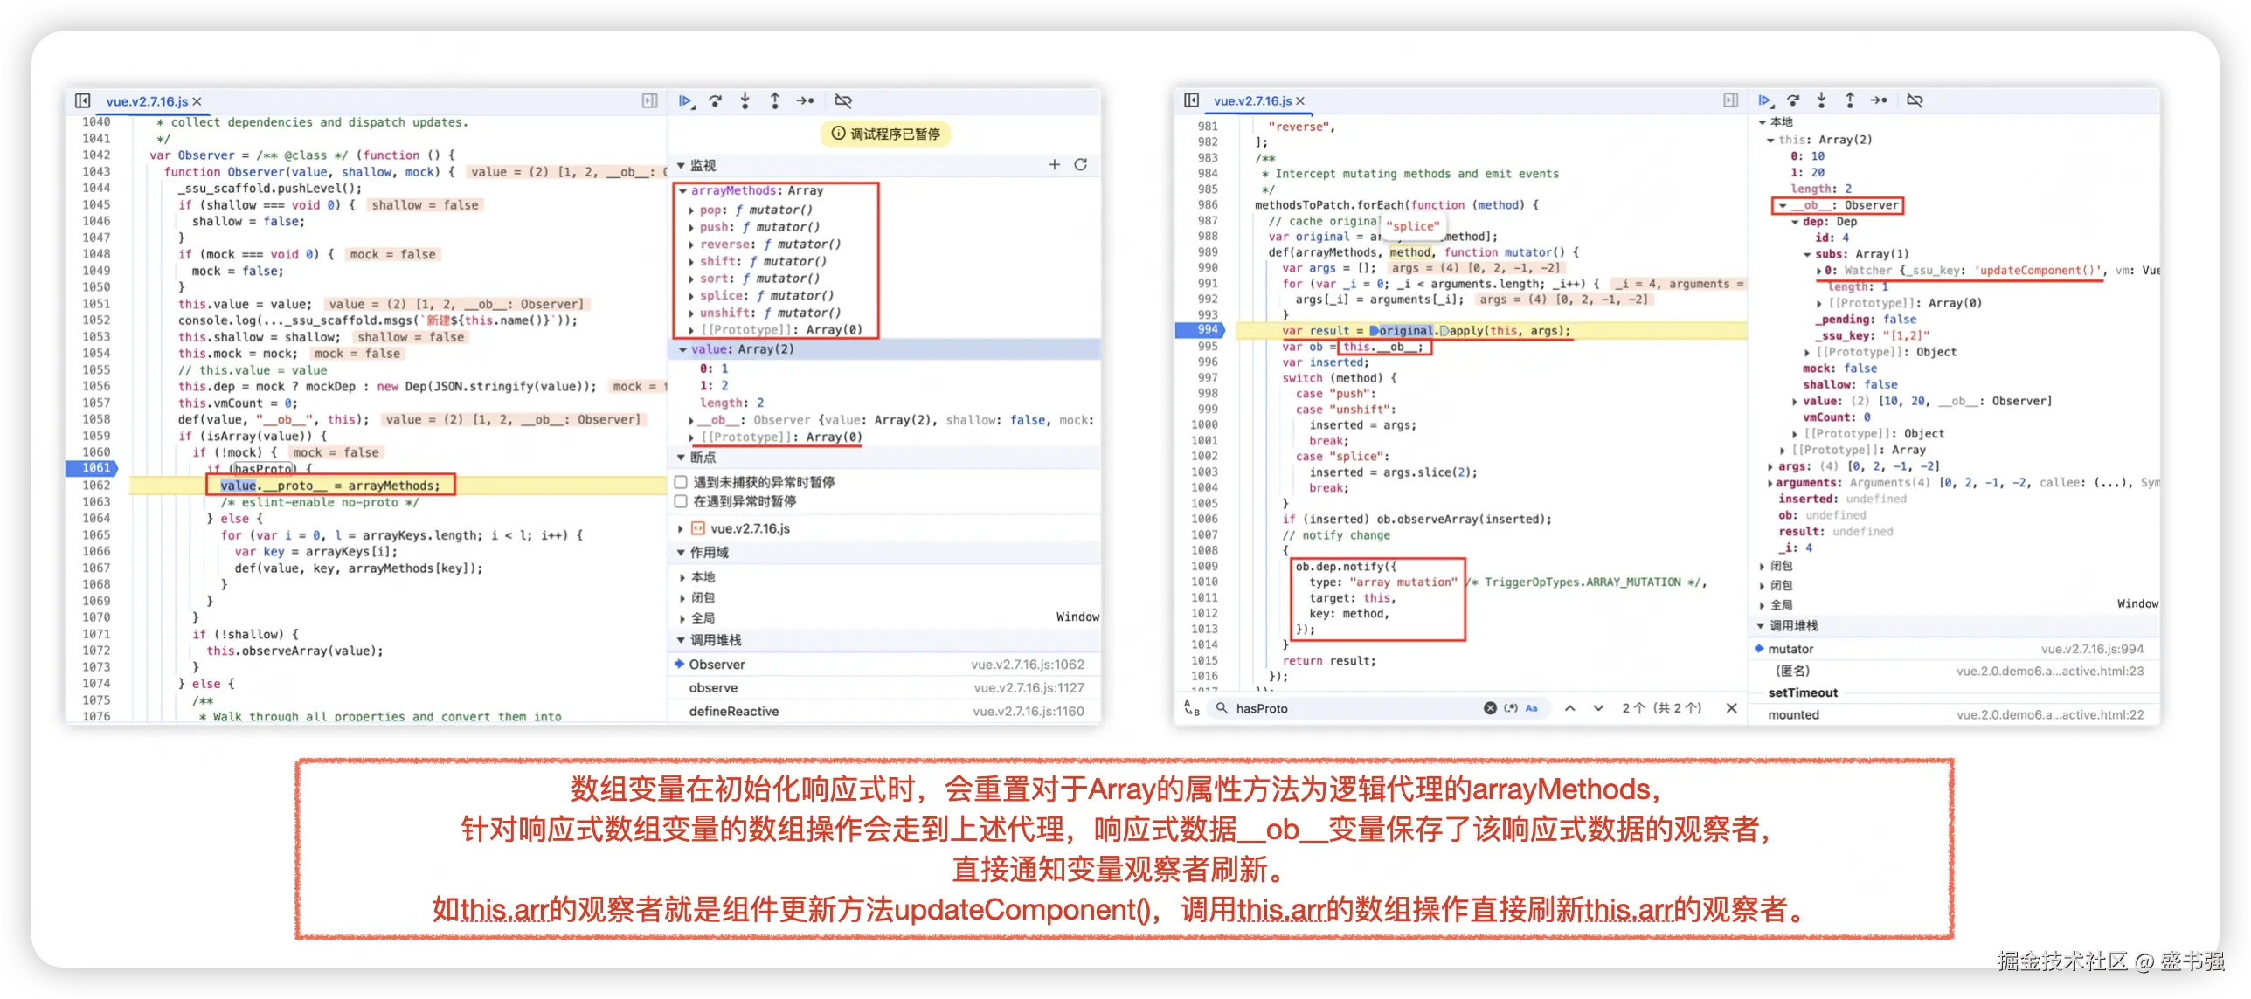Enable pause on caught exceptions checkbox
The height and width of the screenshot is (999, 2251).
[x=682, y=501]
